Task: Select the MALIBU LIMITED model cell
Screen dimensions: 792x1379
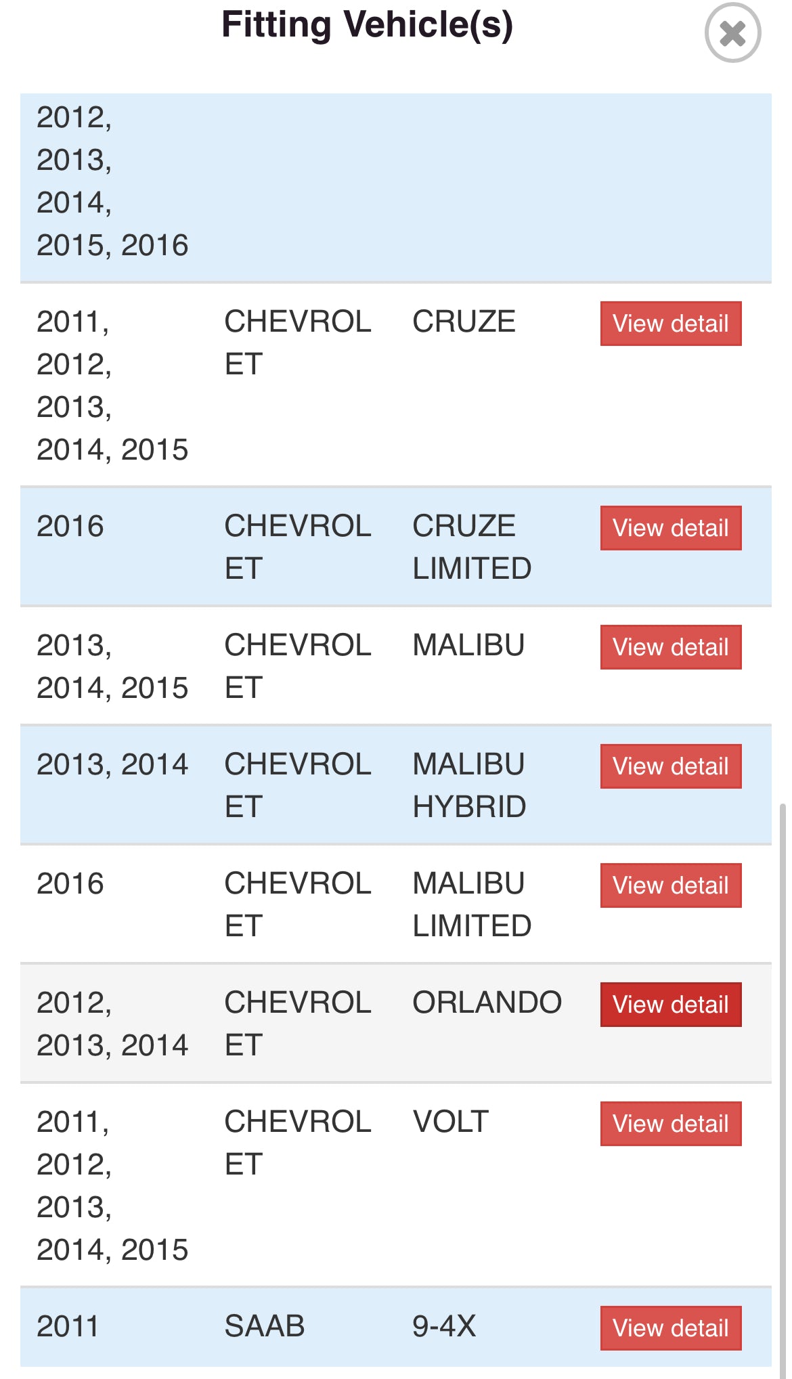Action: click(x=472, y=904)
